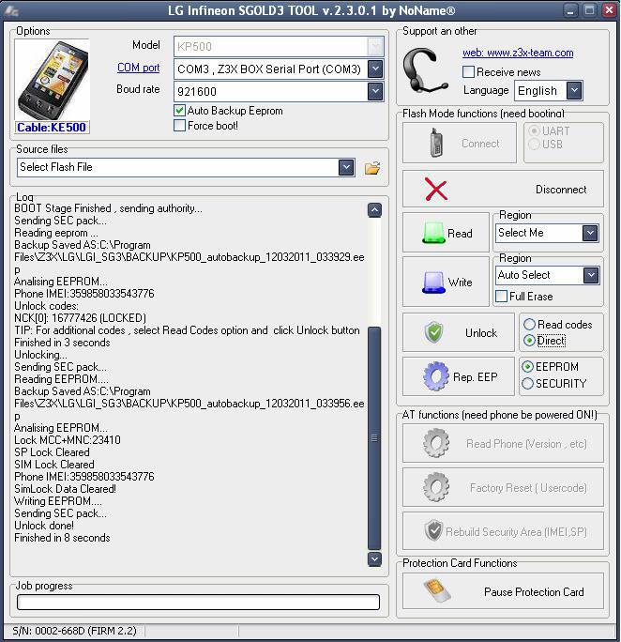Screen dimensions: 621x642
Task: Click Factory Reset (Usercode) button
Action: (503, 487)
